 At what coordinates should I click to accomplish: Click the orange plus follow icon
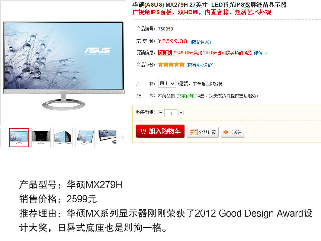click(x=226, y=132)
